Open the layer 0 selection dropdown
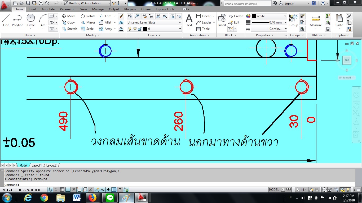 click(154, 29)
